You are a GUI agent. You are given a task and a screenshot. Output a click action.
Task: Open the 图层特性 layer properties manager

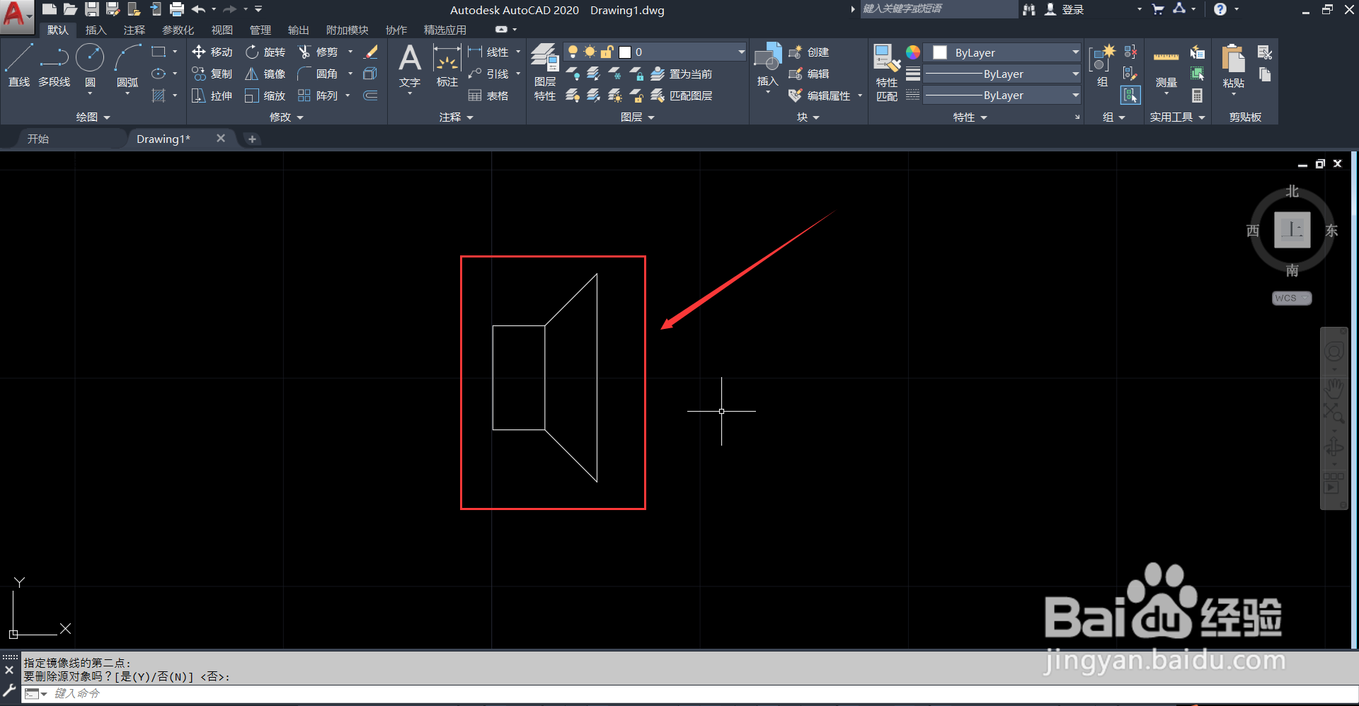point(544,67)
